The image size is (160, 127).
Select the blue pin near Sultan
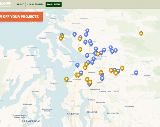(x=136, y=73)
